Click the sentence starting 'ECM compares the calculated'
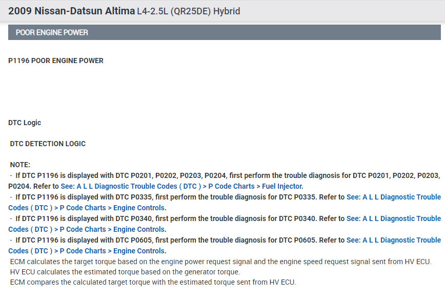The width and height of the screenshot is (445, 299). [x=153, y=282]
